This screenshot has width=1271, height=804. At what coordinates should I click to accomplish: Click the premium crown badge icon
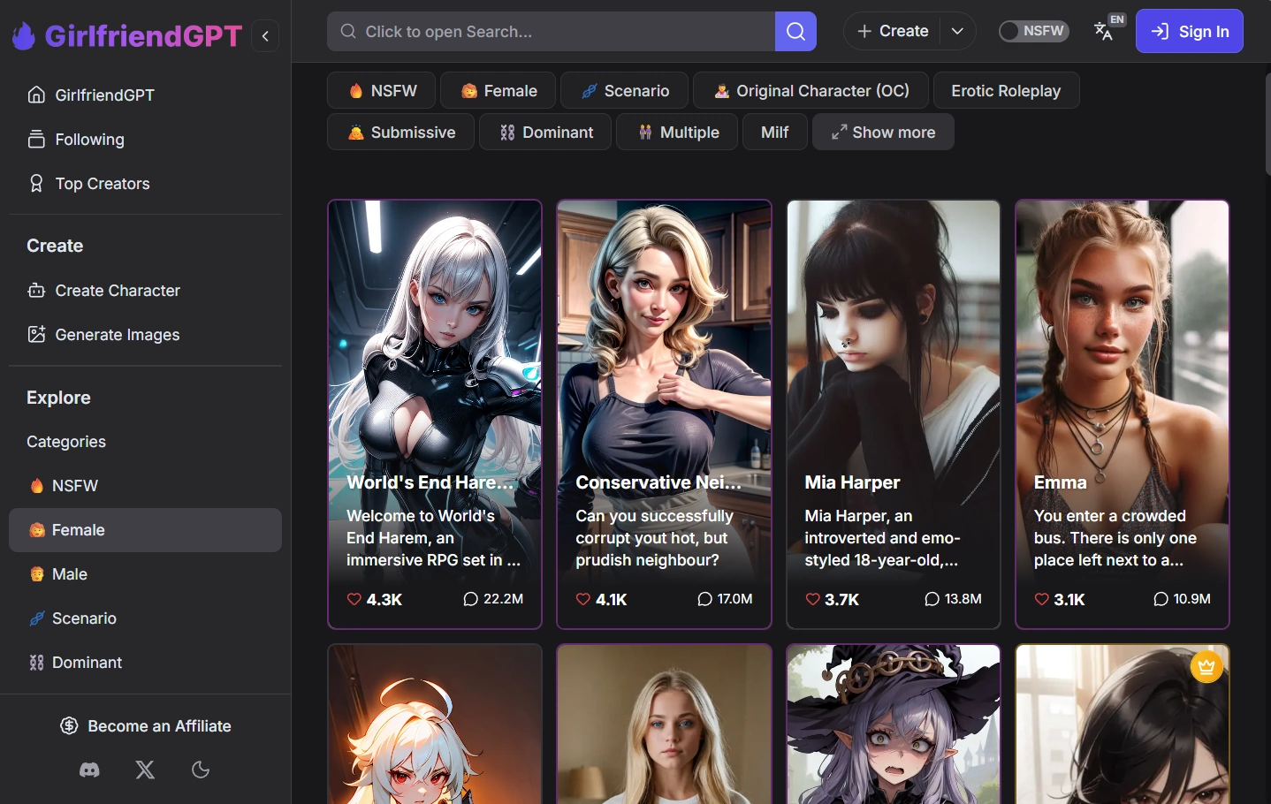point(1206,666)
